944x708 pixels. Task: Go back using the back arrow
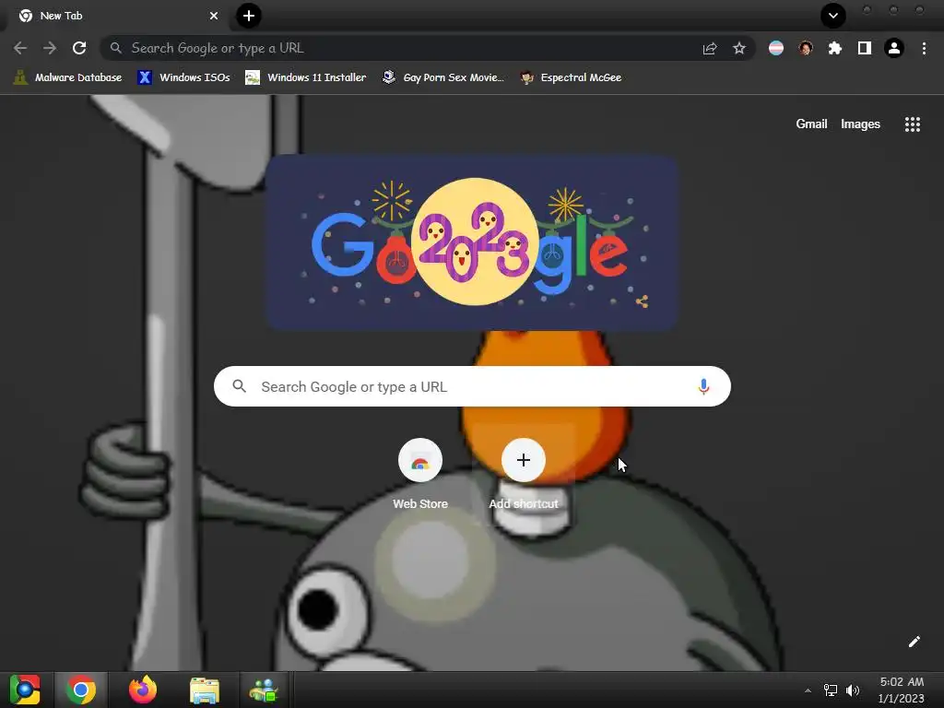[x=20, y=48]
